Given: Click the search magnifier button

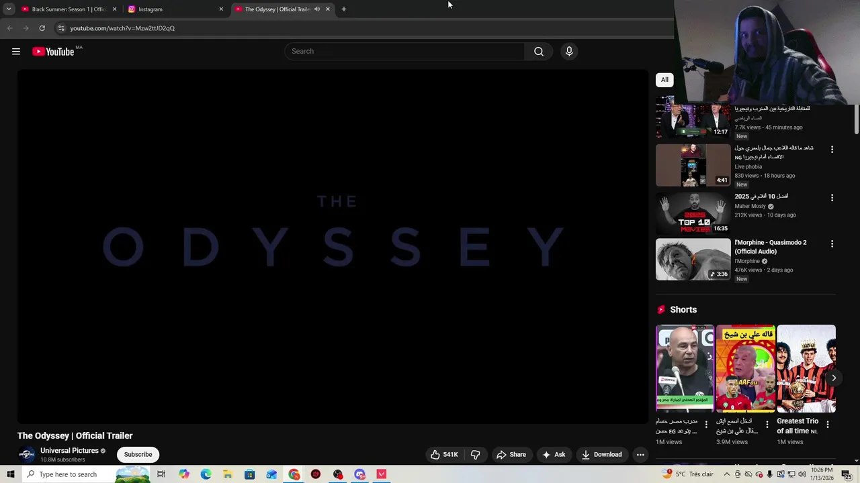Looking at the screenshot, I should [538, 52].
